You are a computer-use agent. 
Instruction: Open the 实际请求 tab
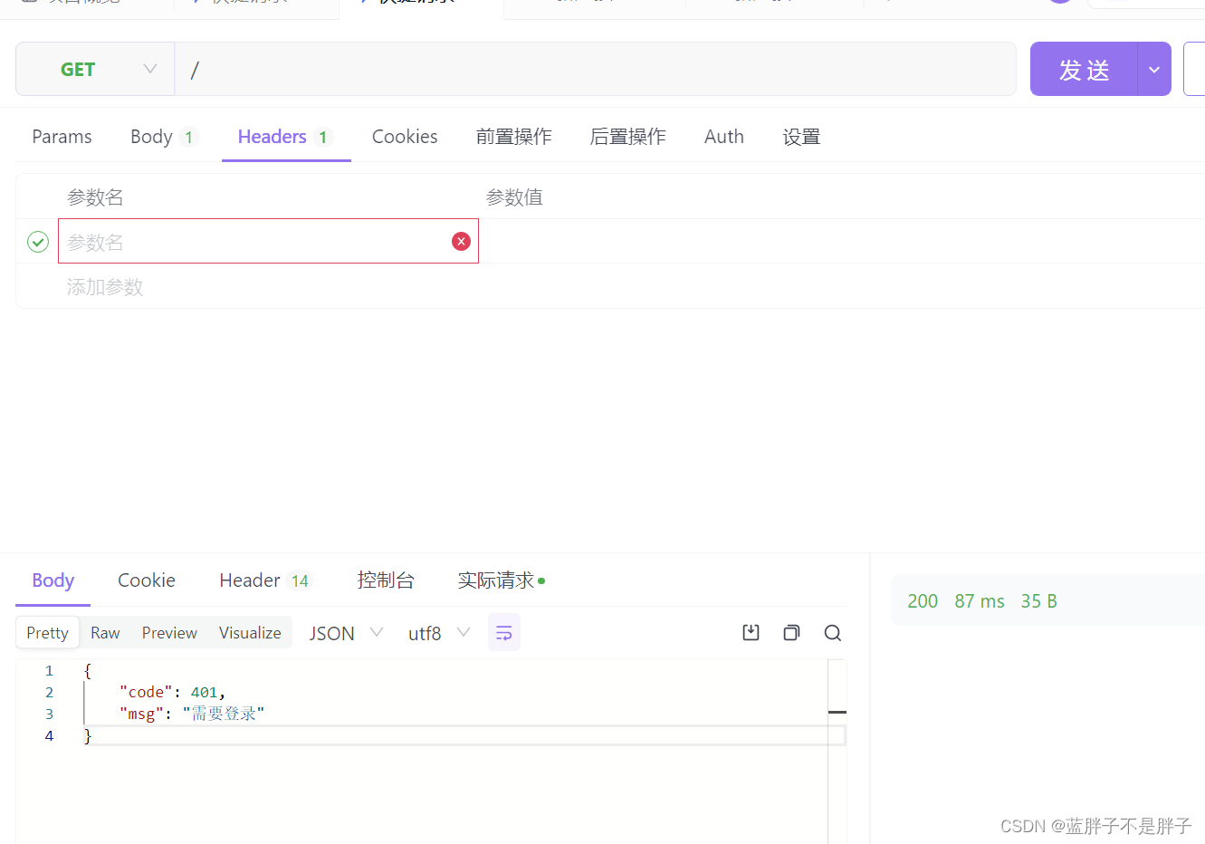click(501, 580)
